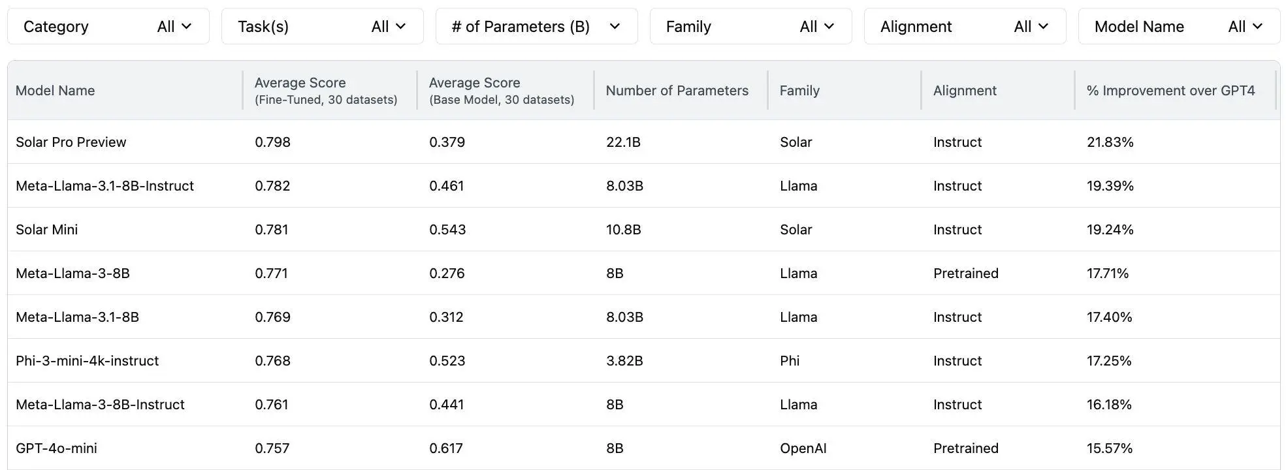The image size is (1286, 470).
Task: Select the Phi-3-mini-4k-instruct row
Action: click(x=644, y=360)
